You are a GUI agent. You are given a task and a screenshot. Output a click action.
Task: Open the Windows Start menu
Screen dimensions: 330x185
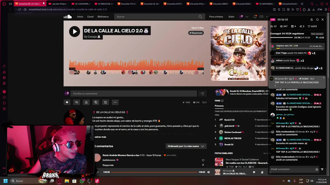pyautogui.click(x=5, y=181)
